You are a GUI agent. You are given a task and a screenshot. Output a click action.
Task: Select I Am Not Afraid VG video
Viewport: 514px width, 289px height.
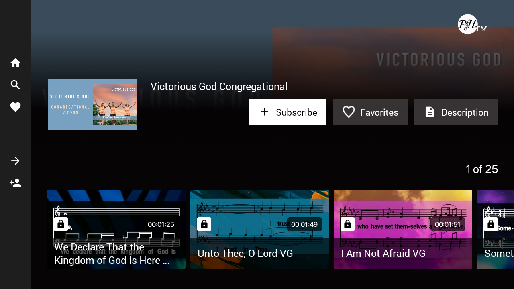point(403,229)
